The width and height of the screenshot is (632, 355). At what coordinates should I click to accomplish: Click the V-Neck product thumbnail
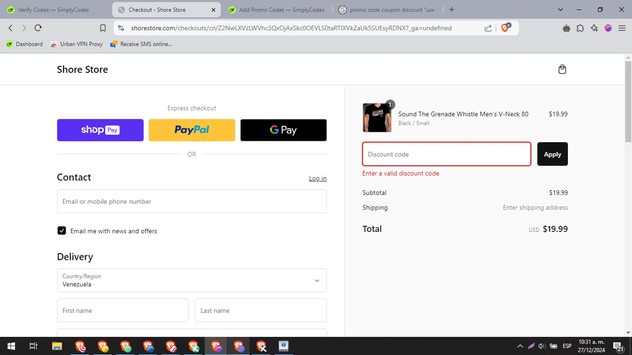[x=377, y=117]
